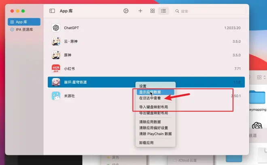Image resolution: width=267 pixels, height=165 pixels.
Task: Click the 原神 app icon
Action: [56, 55]
